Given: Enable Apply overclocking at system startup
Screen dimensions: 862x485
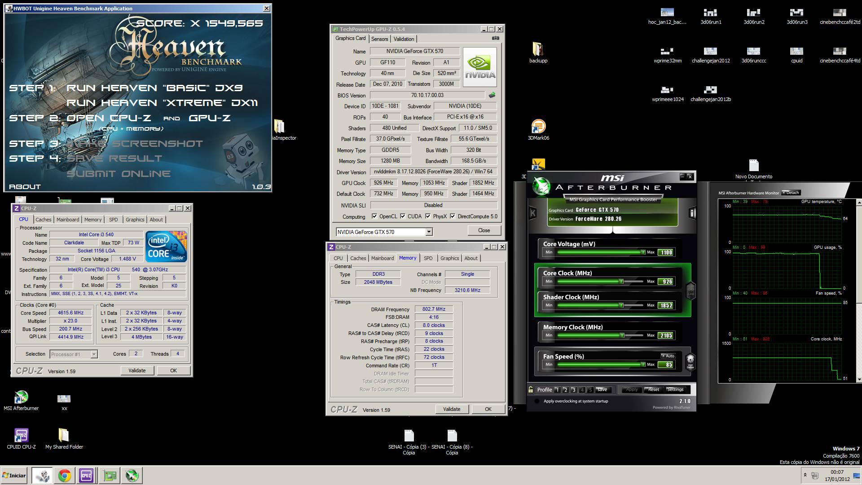Looking at the screenshot, I should [537, 401].
